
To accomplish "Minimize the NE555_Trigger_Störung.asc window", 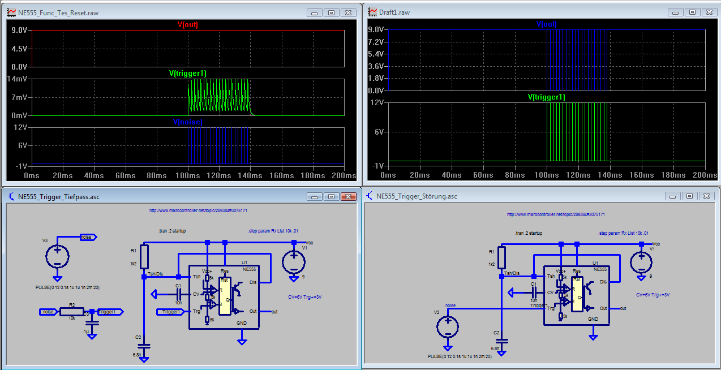I will 673,196.
